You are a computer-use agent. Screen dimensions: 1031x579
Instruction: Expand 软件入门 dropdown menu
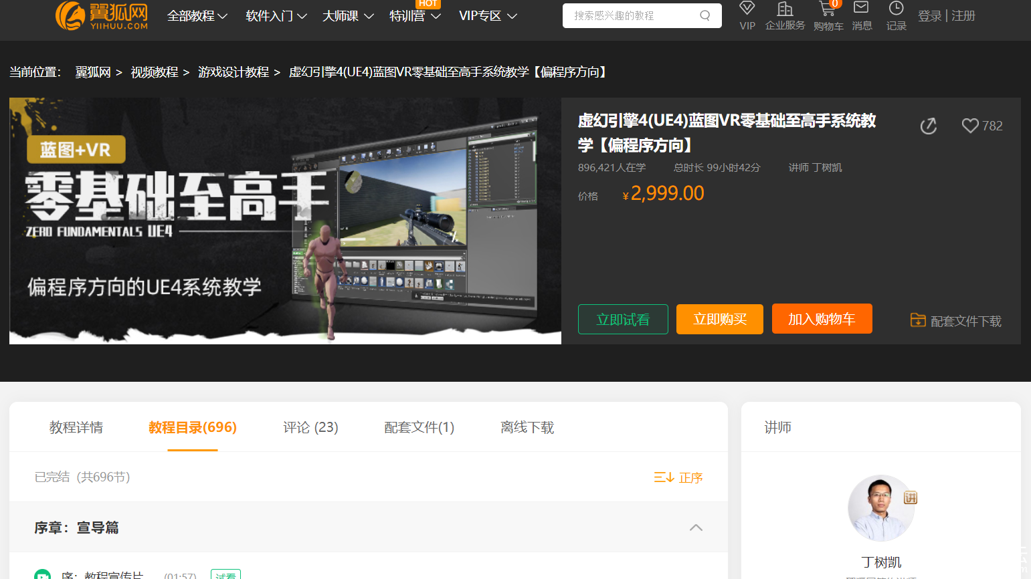[x=276, y=16]
